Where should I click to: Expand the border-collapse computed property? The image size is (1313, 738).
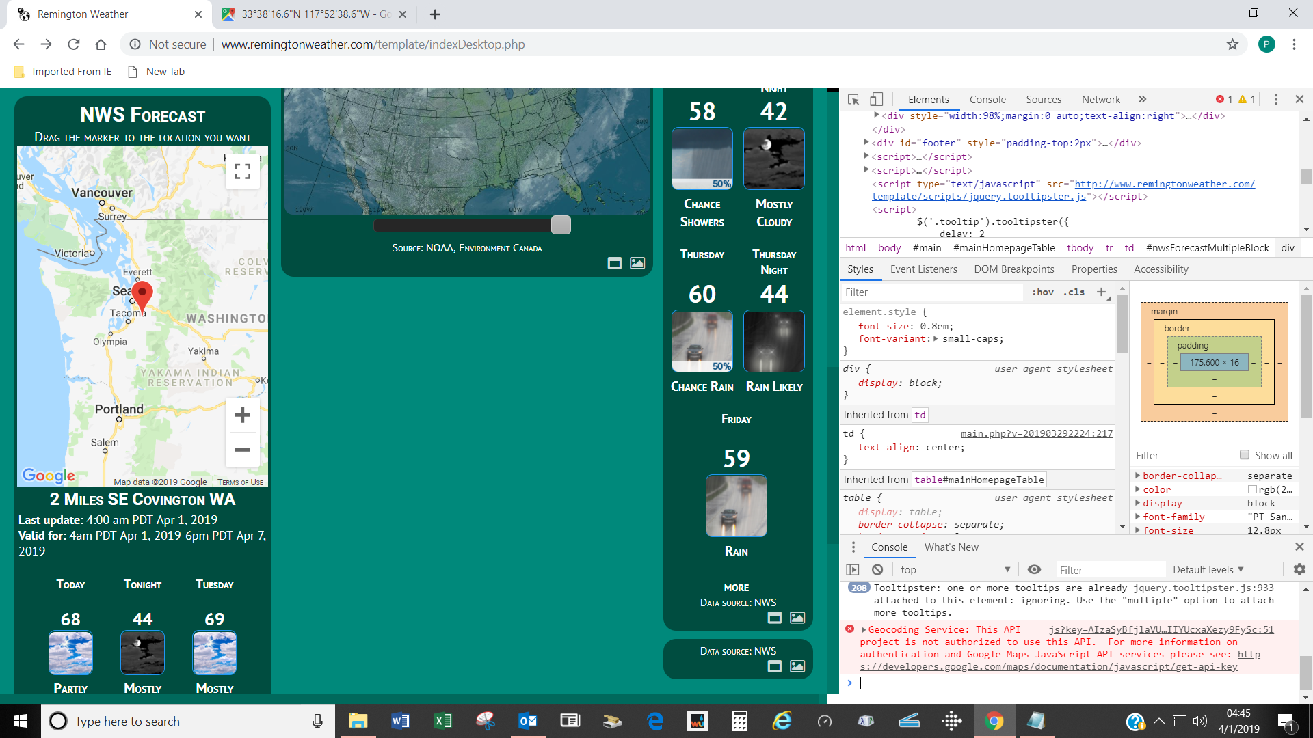click(x=1138, y=476)
